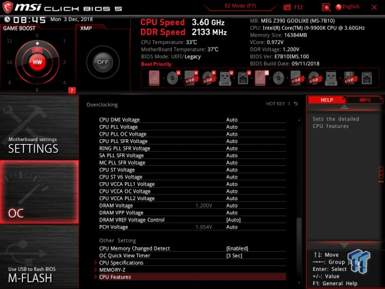Image resolution: width=385 pixels, height=289 pixels.
Task: Toggle CPU Memory Changed Detect [Enabled] value
Action: [x=237, y=249]
